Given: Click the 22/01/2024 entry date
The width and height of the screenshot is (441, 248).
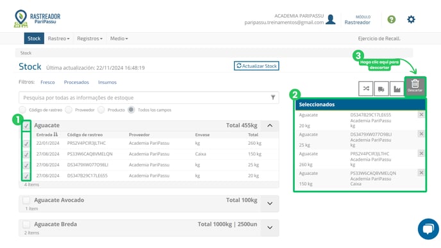Looking at the screenshot, I should [48, 143].
